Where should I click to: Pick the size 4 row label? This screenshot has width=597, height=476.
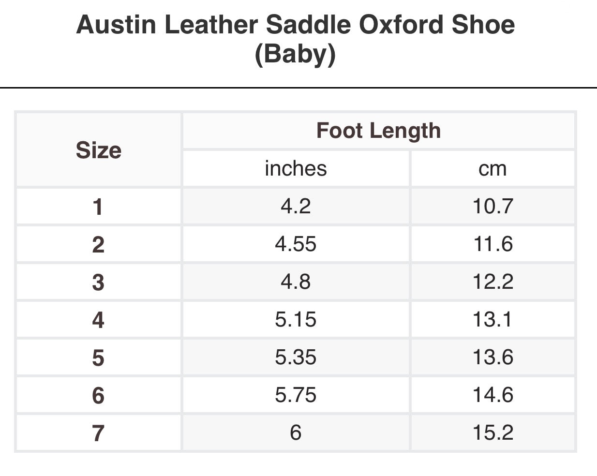(98, 320)
